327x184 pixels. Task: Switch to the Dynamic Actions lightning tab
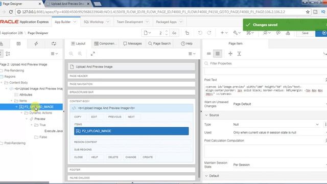click(x=36, y=43)
